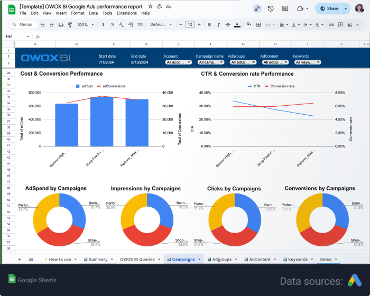Open the Campaign name filter dropdown
Image resolution: width=370 pixels, height=296 pixels.
(x=211, y=62)
